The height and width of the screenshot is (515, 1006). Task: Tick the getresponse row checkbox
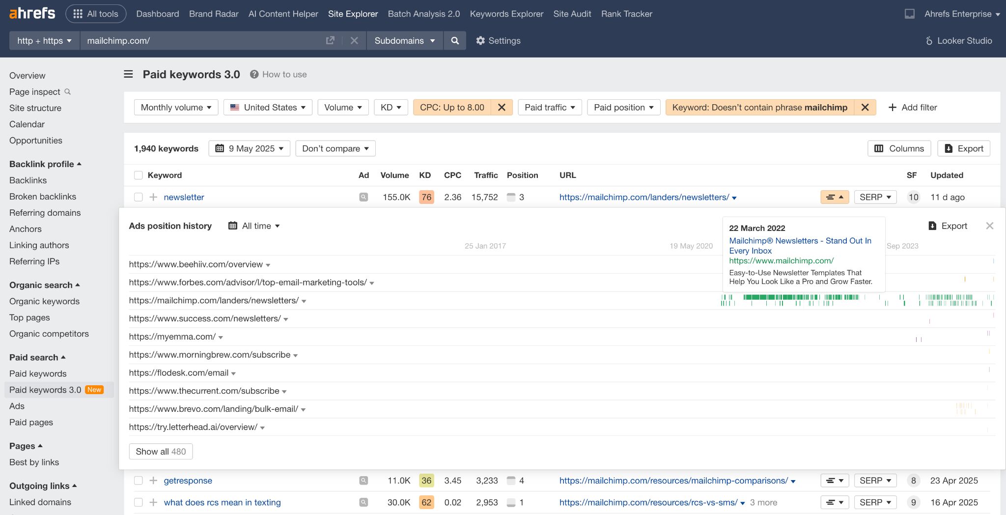[138, 481]
